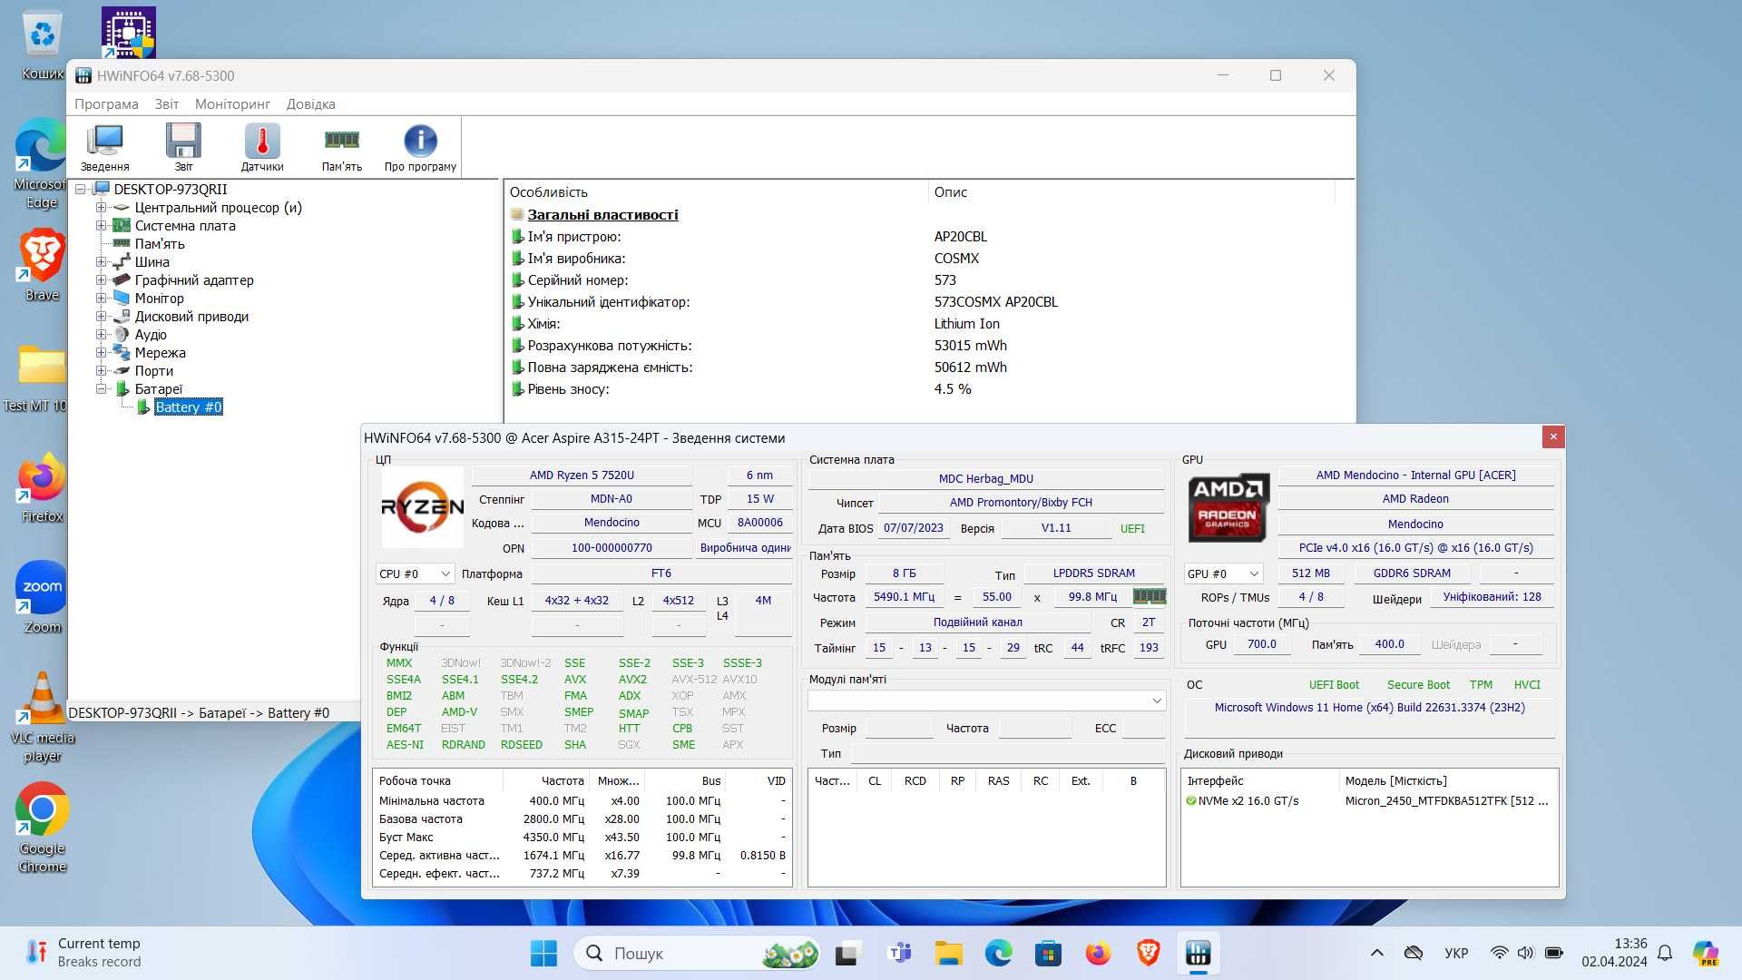Click the AMD Mendocino Internal GPU field
The width and height of the screenshot is (1742, 980).
1415,475
